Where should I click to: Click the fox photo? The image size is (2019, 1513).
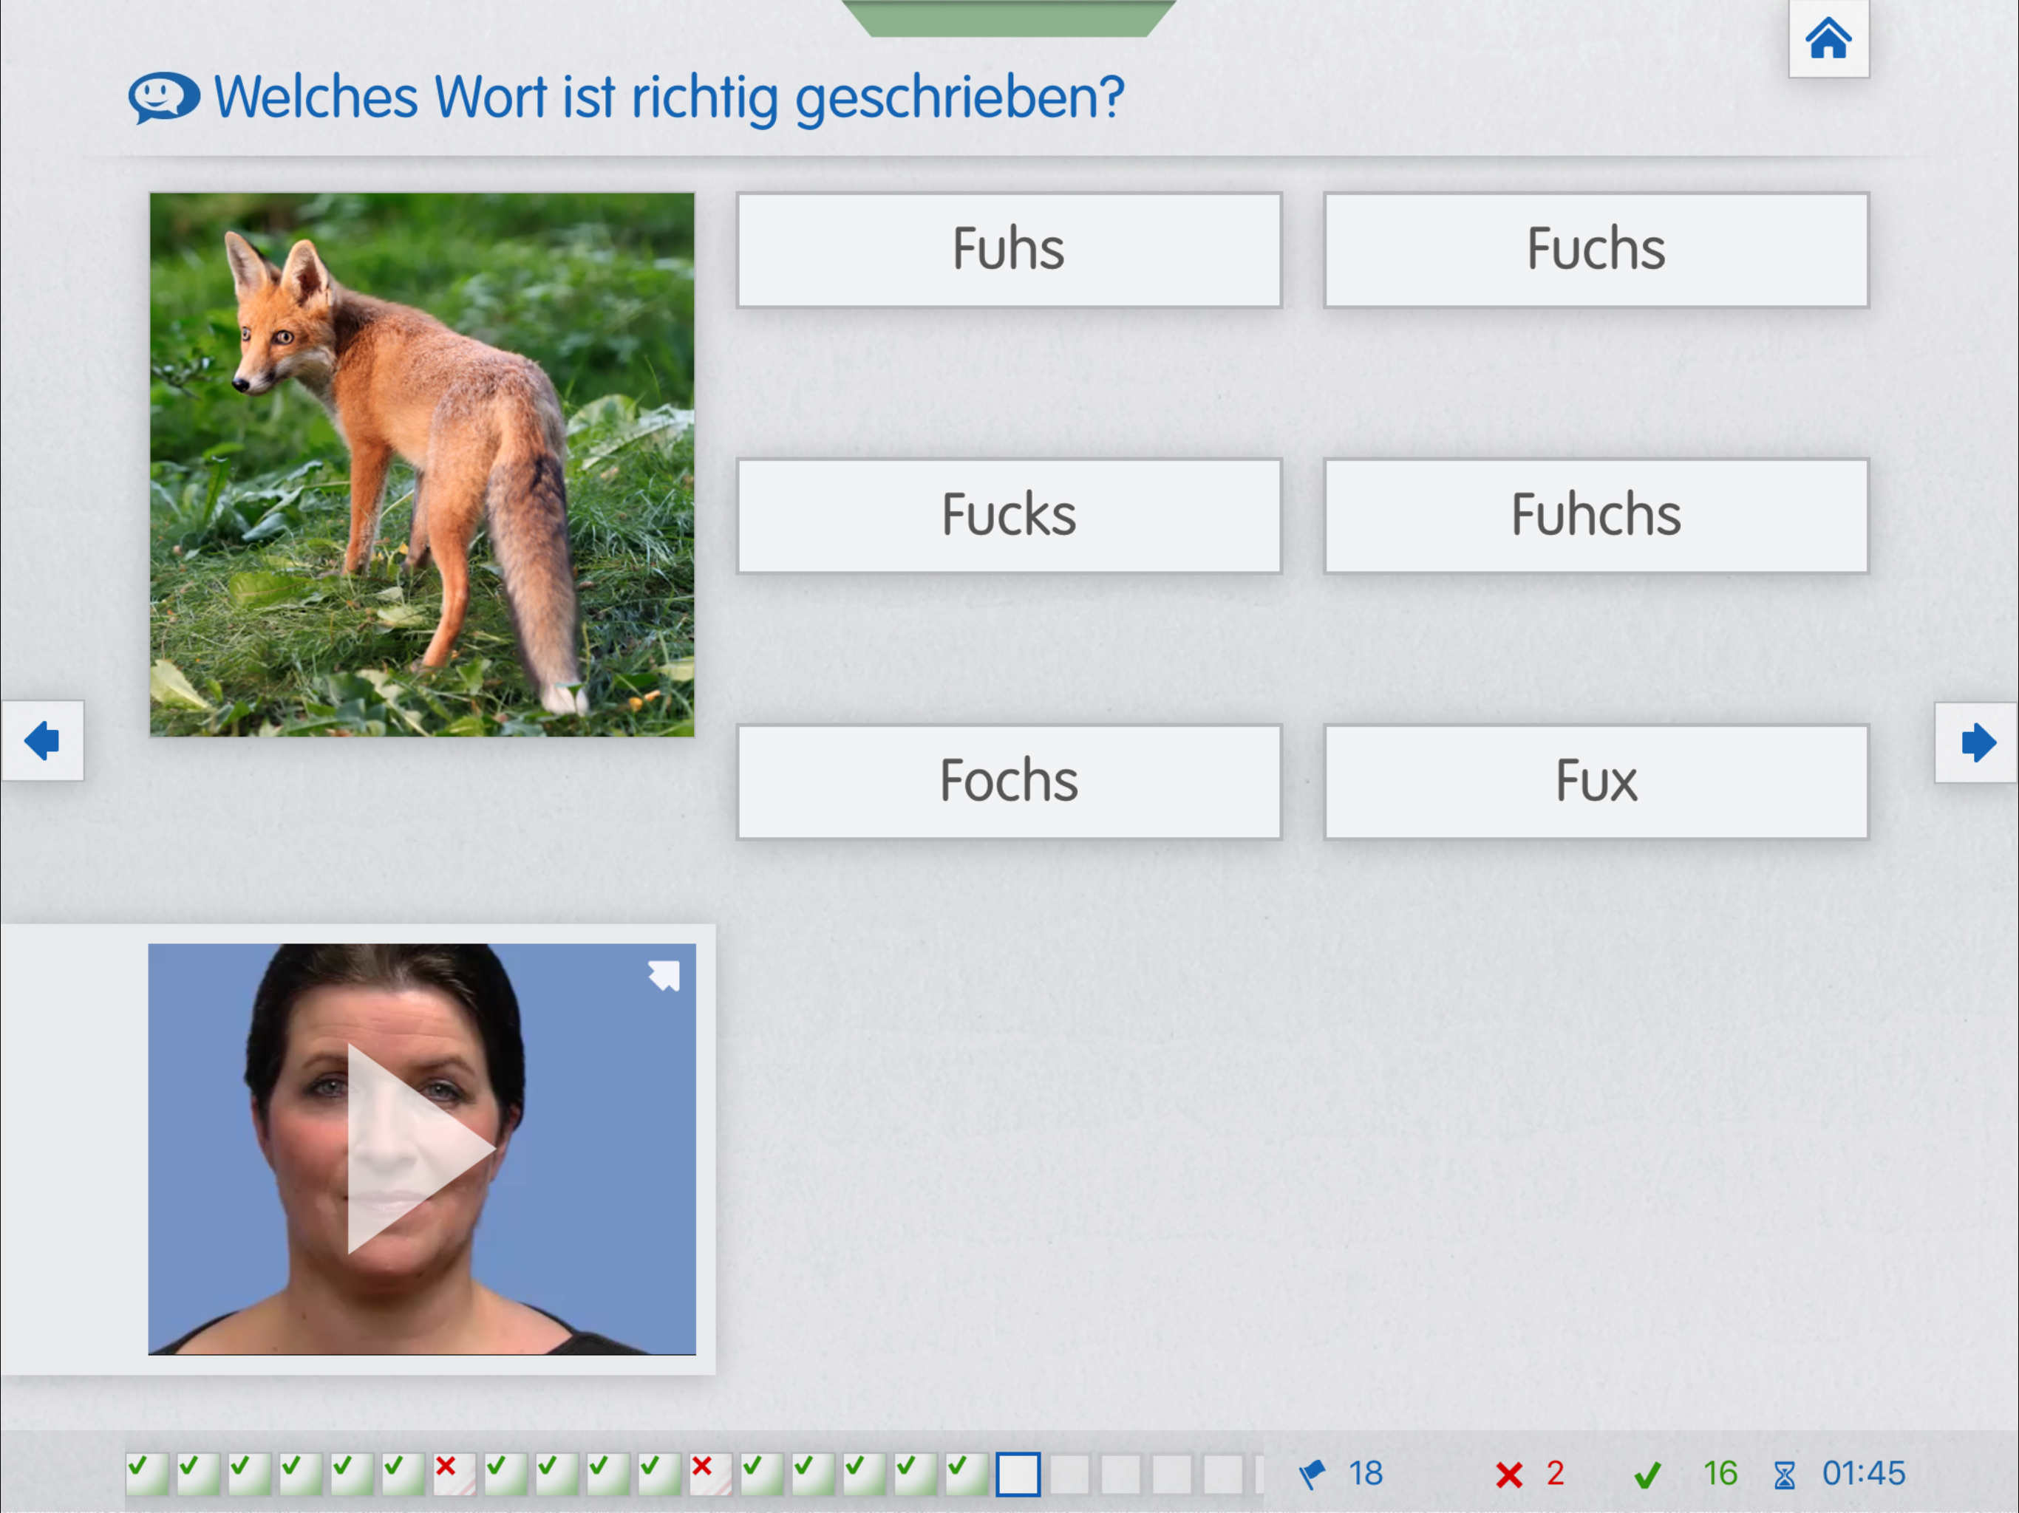(422, 463)
